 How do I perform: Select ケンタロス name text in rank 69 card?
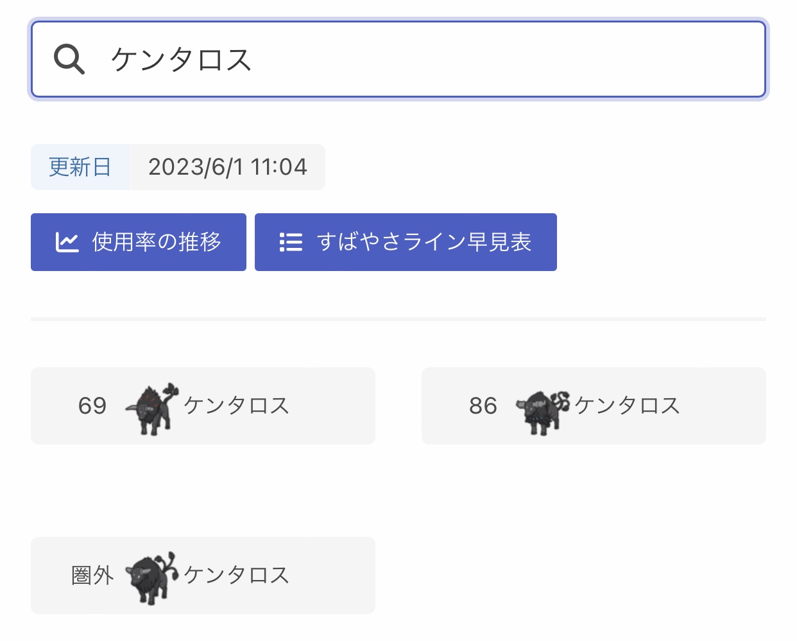pos(237,406)
